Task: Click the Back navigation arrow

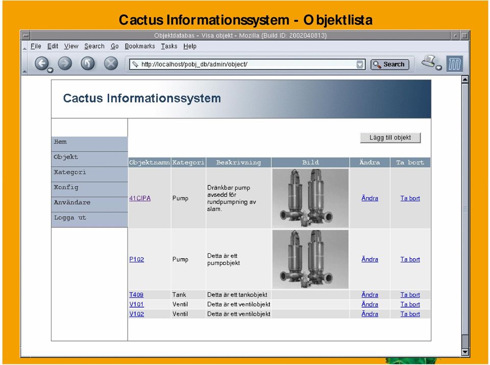Action: [x=41, y=63]
